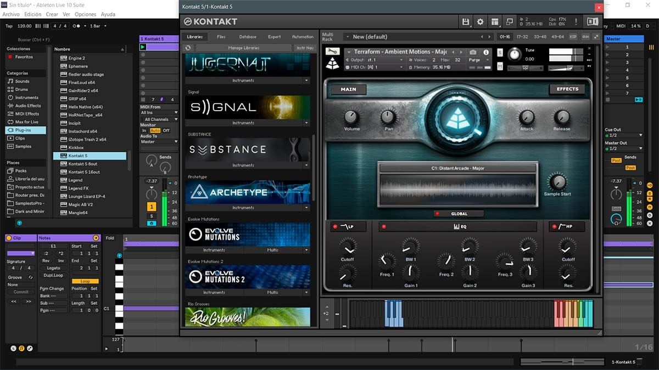
Task: Switch to the Database tab in Kontakt
Action: click(248, 37)
